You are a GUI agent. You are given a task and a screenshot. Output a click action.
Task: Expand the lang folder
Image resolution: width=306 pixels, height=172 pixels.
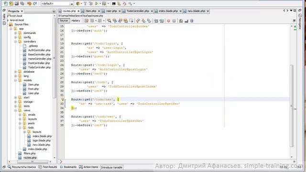click(15, 76)
